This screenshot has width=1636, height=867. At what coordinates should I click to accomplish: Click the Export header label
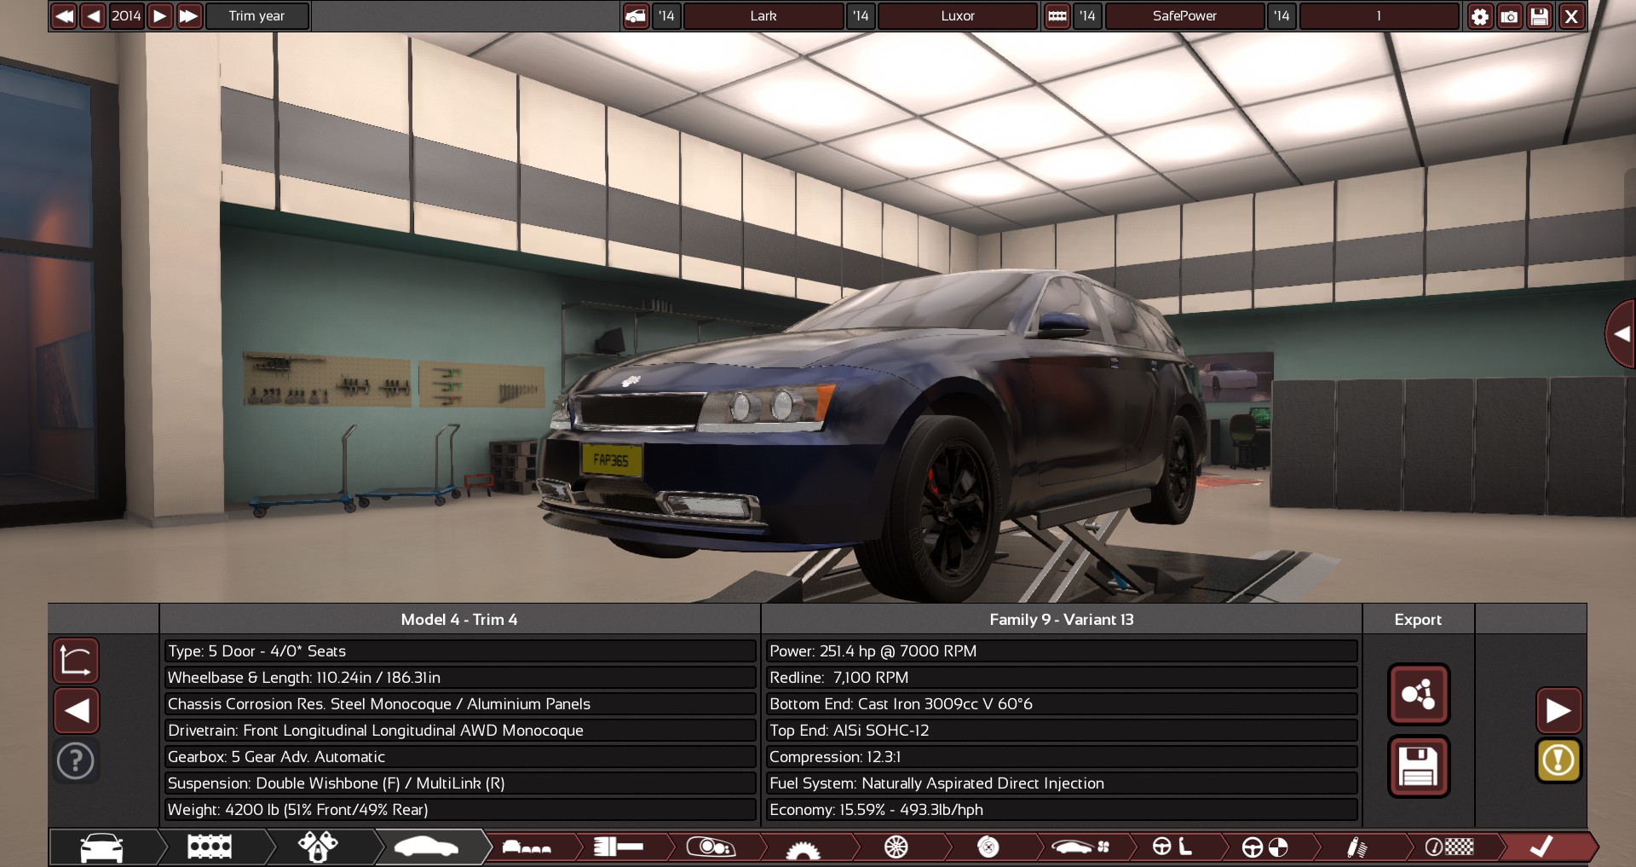1418,620
